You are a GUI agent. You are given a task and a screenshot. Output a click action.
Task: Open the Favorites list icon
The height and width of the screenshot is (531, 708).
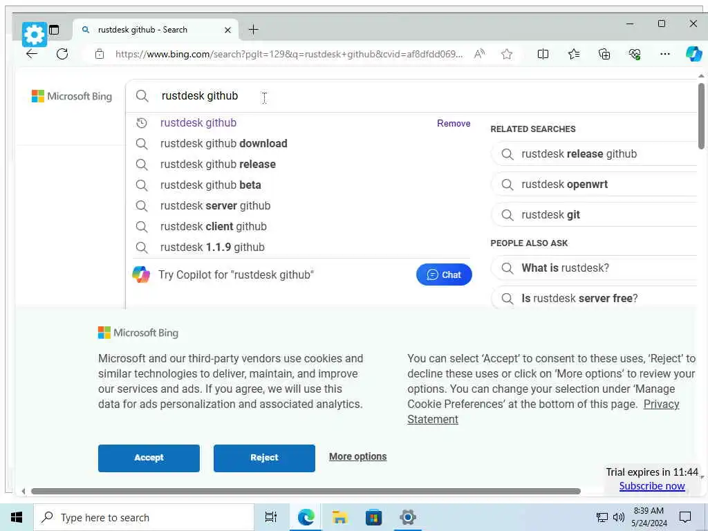point(574,54)
